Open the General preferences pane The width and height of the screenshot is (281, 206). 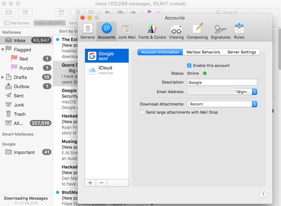(x=88, y=31)
